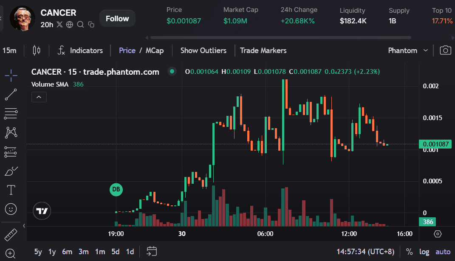Select the trend line drawing tool
The width and height of the screenshot is (455, 261).
click(11, 95)
